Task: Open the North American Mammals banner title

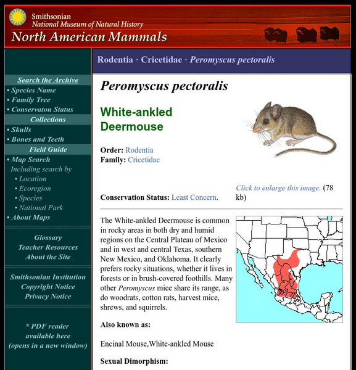Action: 89,37
